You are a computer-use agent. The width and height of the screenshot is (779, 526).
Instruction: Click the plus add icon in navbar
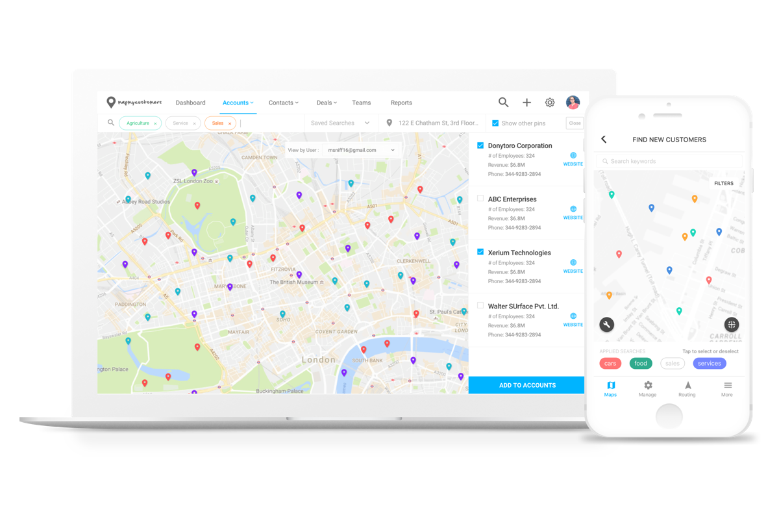coord(526,103)
